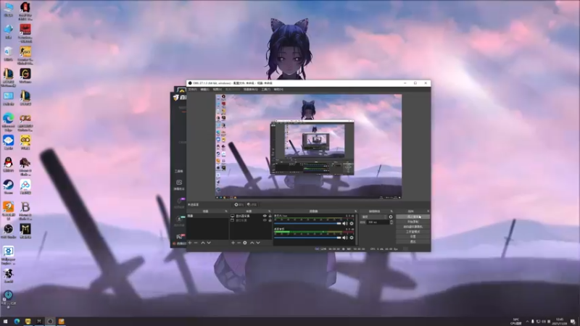This screenshot has width=580, height=326.
Task: Open notification center in system tray
Action: [573, 322]
